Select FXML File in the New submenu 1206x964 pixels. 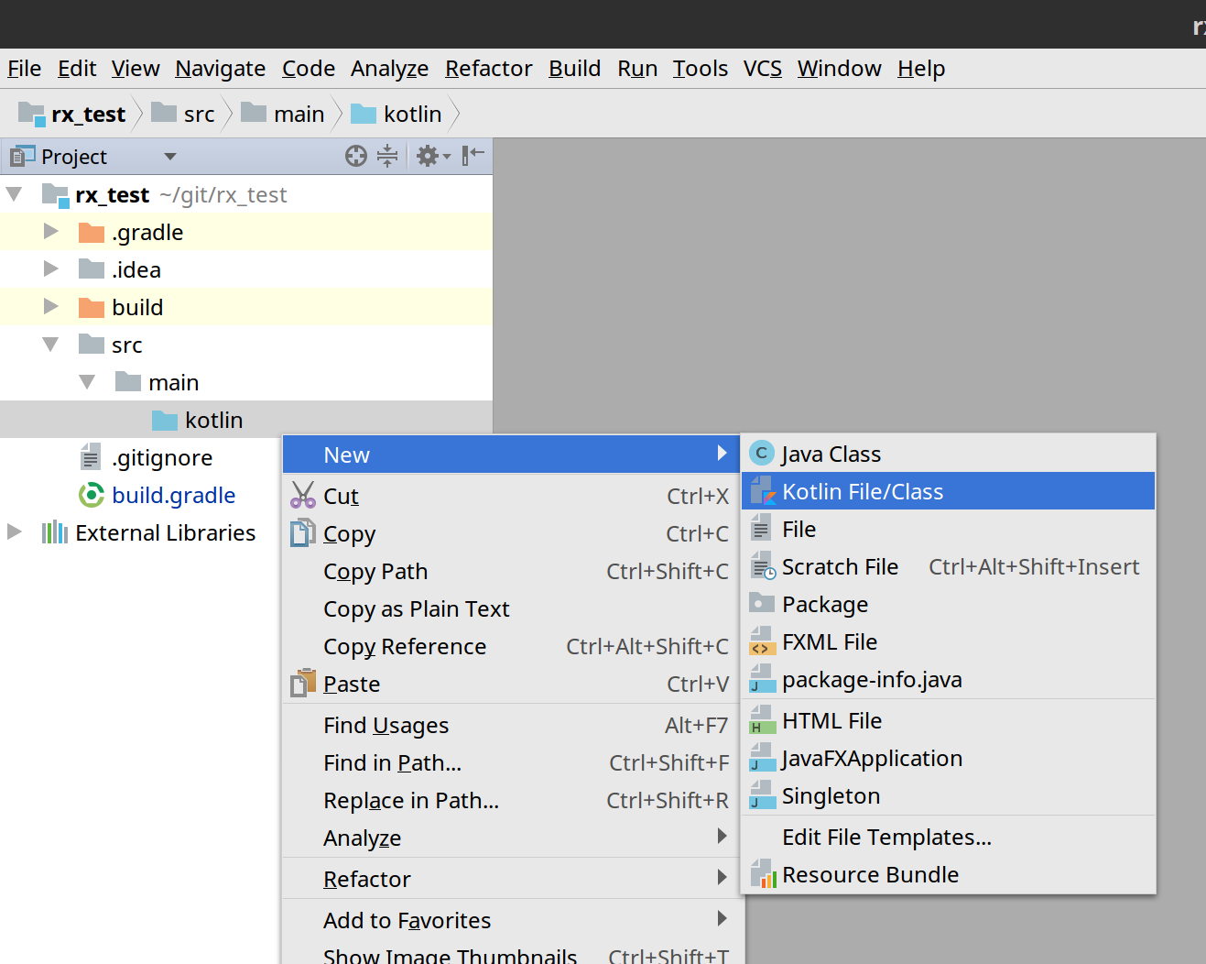(x=829, y=641)
